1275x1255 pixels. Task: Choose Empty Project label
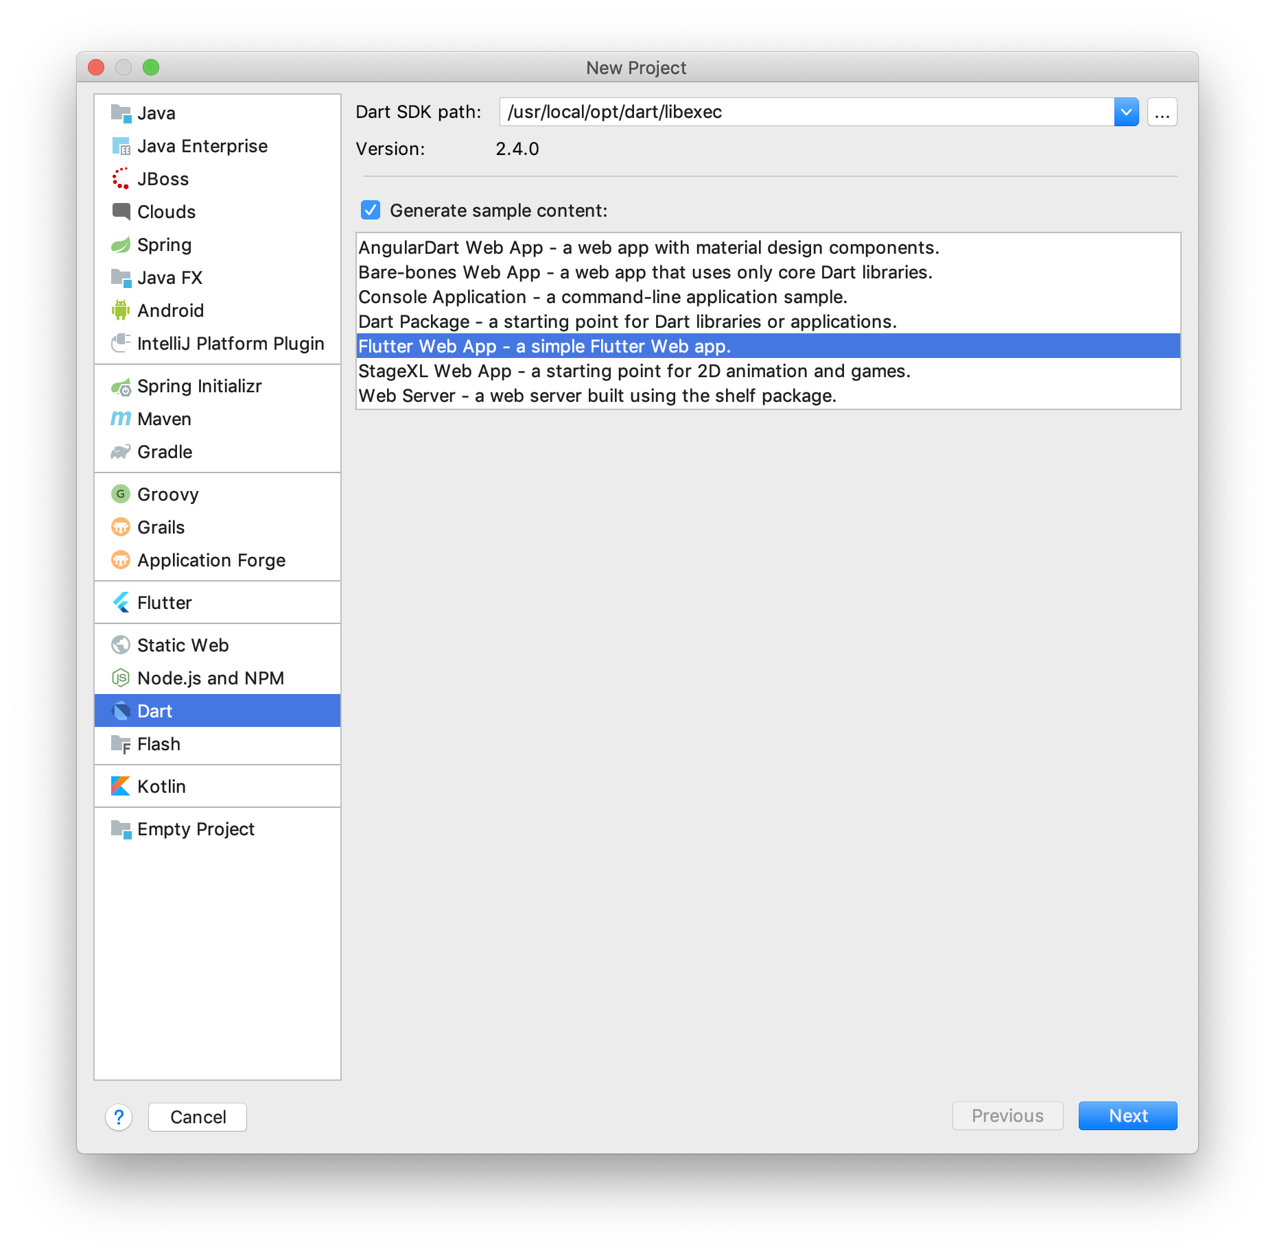196,829
